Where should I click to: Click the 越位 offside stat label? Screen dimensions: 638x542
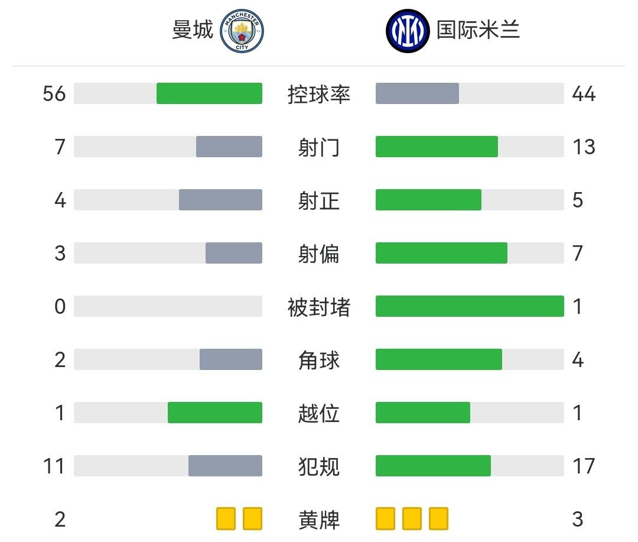tap(319, 413)
